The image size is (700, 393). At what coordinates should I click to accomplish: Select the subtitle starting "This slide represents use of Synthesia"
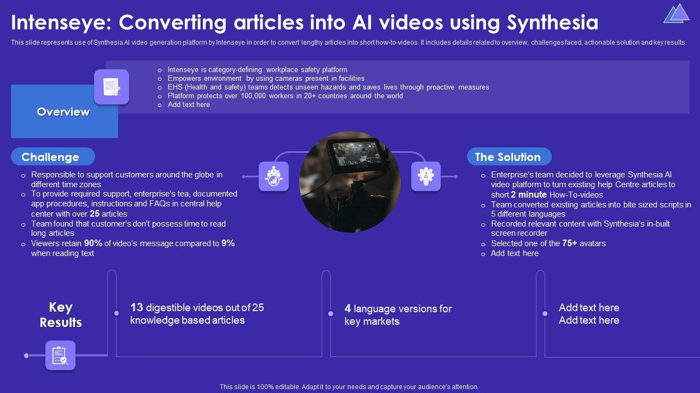(349, 43)
